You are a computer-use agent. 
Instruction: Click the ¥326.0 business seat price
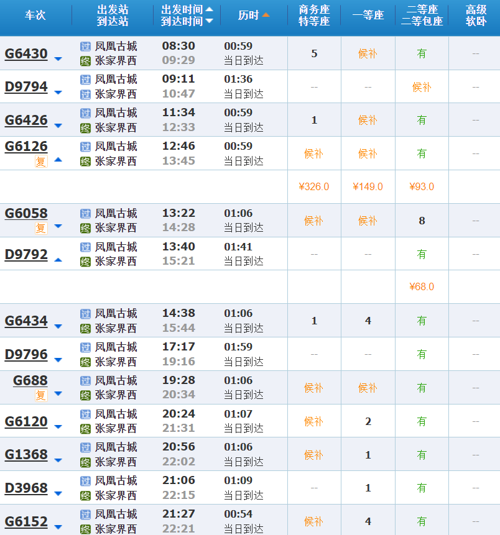coord(313,187)
